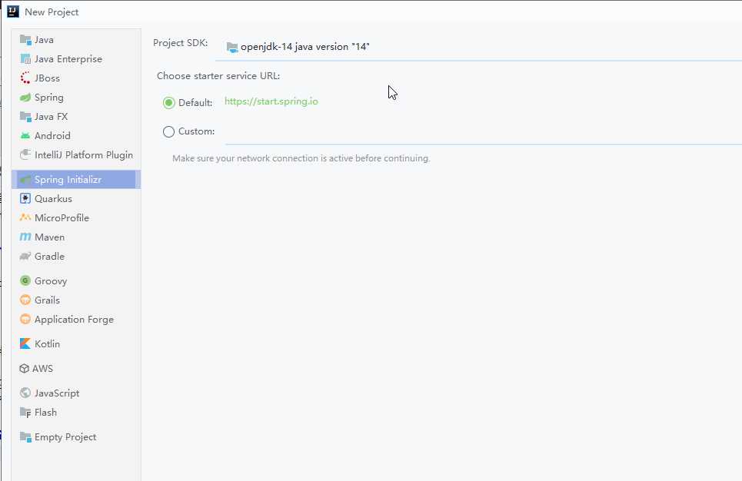Choose the Empty Project list entry
The image size is (742, 481).
[76, 437]
